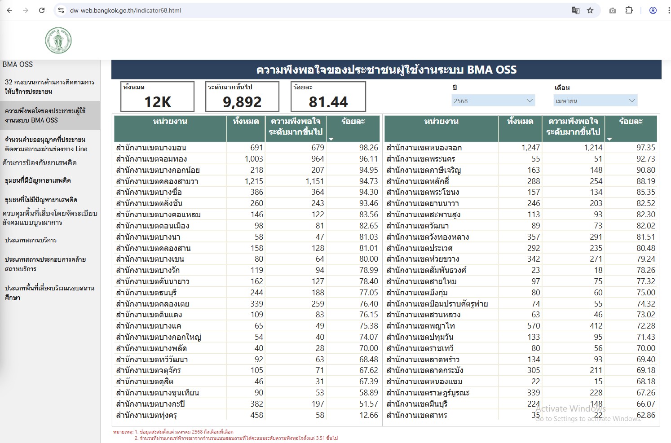Click the ร้อยละ 81.44 summary card
Screen dimensions: 671x443
tap(328, 96)
